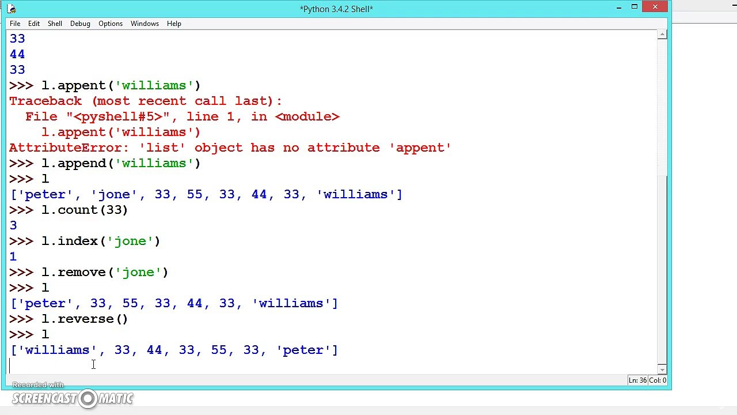Open the Shell menu
Screen dimensions: 737x415
coord(55,24)
